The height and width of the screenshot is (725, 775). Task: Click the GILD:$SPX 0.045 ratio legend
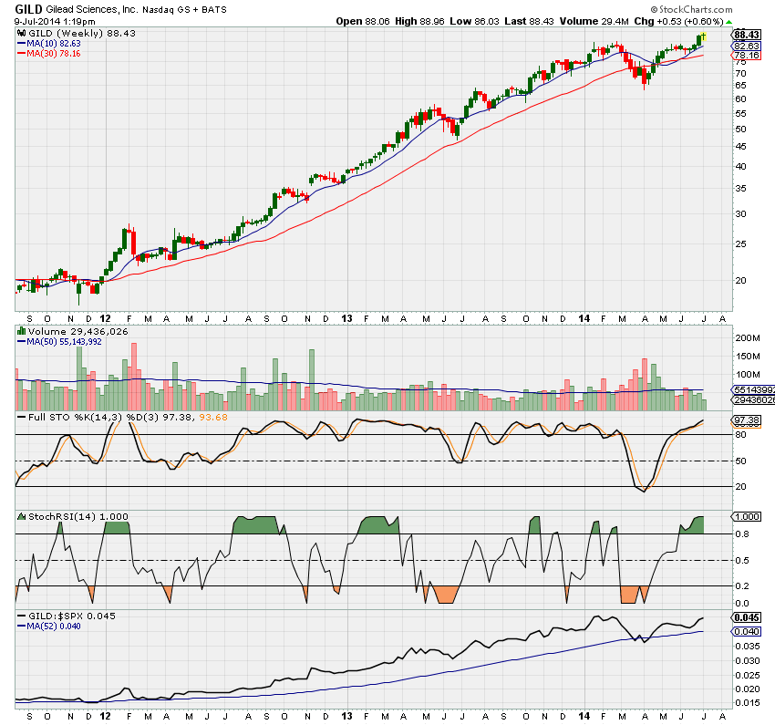coord(72,616)
